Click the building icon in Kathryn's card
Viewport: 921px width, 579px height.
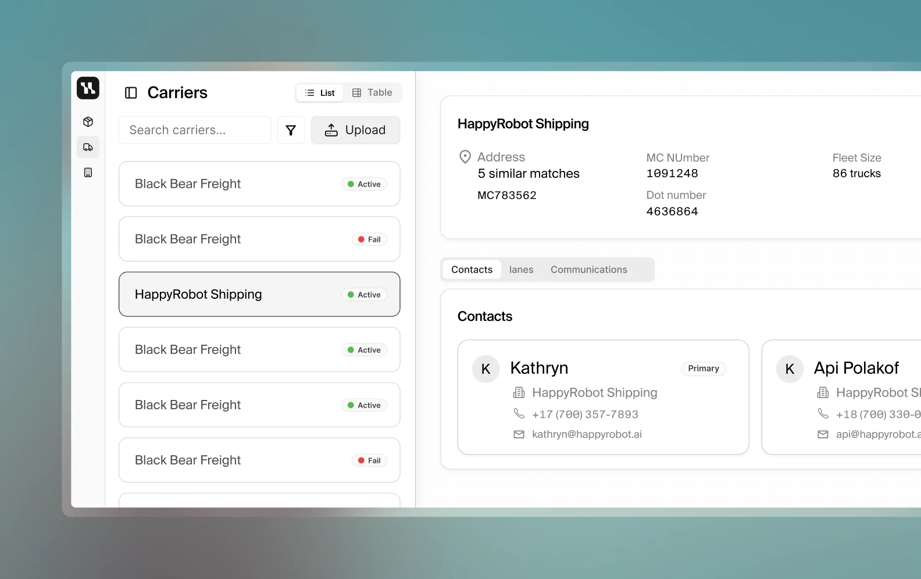point(519,392)
